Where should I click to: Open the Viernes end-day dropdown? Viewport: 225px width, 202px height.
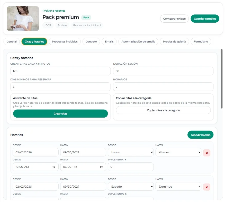pos(178,152)
